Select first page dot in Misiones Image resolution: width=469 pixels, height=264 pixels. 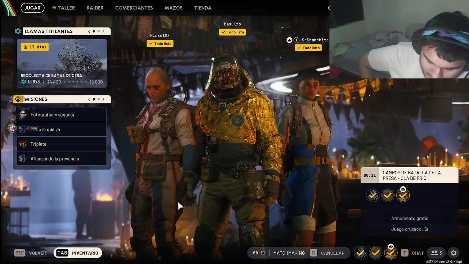(94, 99)
